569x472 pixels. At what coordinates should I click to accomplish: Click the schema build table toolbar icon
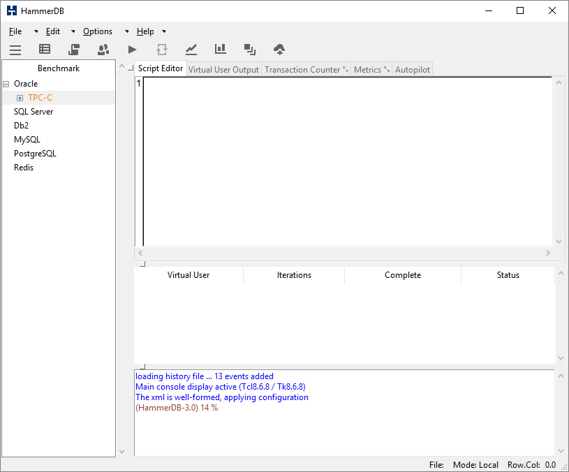45,49
